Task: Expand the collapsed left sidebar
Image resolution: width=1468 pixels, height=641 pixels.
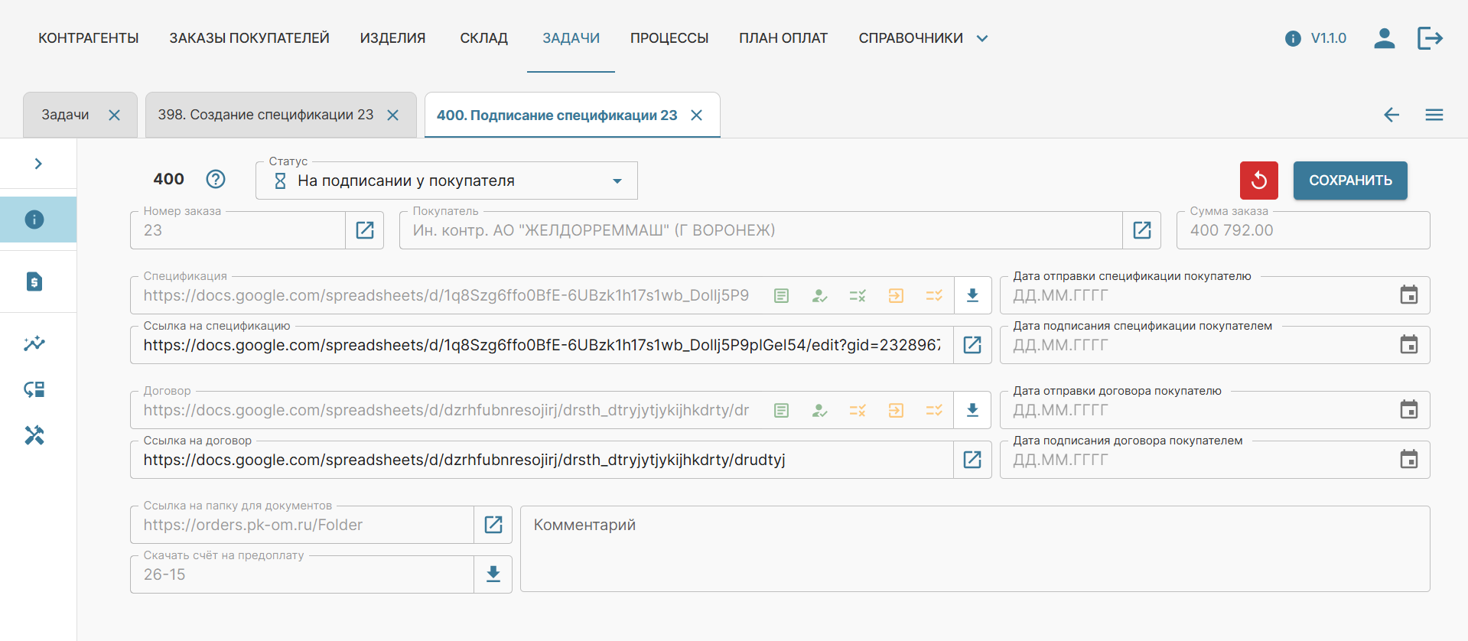Action: pyautogui.click(x=38, y=164)
